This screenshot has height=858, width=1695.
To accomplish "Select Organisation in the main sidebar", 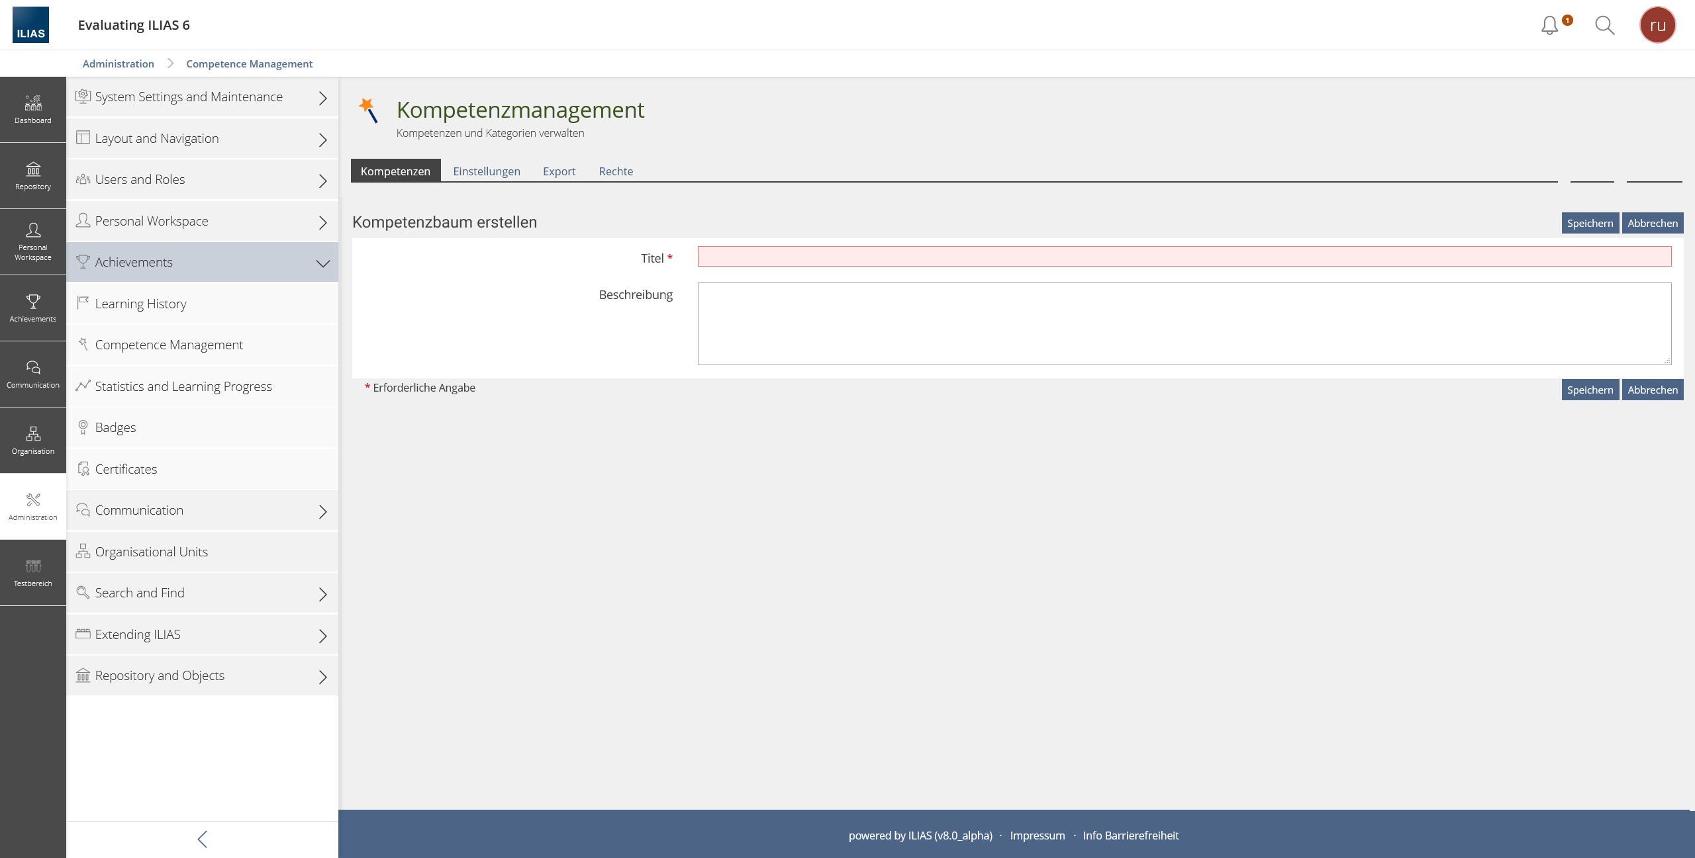I will [33, 441].
